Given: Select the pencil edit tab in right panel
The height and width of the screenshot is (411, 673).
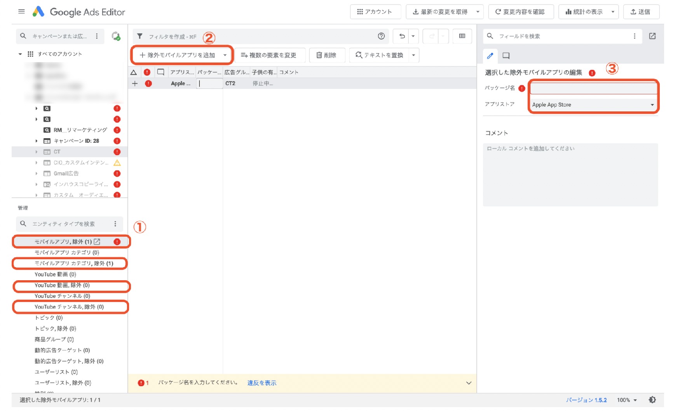Looking at the screenshot, I should (x=490, y=55).
